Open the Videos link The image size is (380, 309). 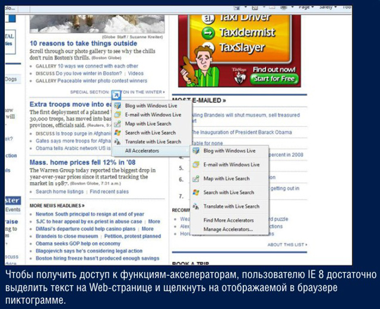click(x=136, y=74)
